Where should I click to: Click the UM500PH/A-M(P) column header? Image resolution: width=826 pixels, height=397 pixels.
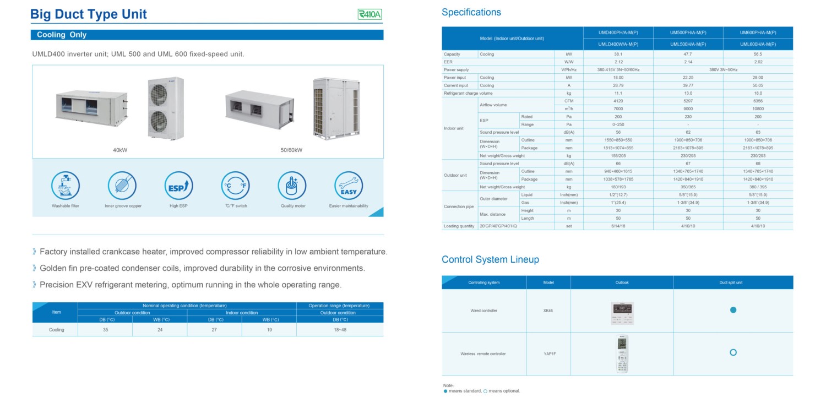(x=688, y=32)
